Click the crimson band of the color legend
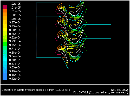Screen dimensions: 130x96 pos(5,7)
